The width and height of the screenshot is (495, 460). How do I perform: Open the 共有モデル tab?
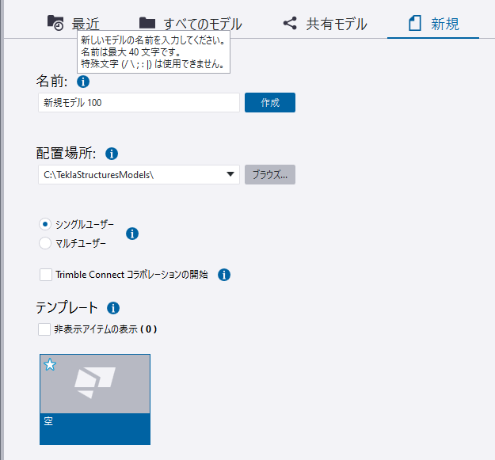click(x=325, y=24)
